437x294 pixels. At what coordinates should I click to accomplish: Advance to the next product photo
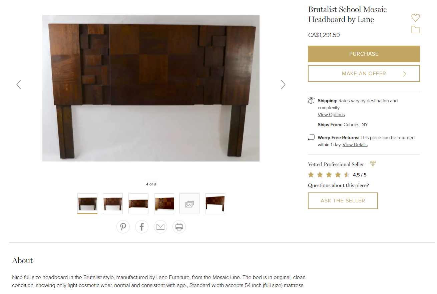tap(283, 85)
